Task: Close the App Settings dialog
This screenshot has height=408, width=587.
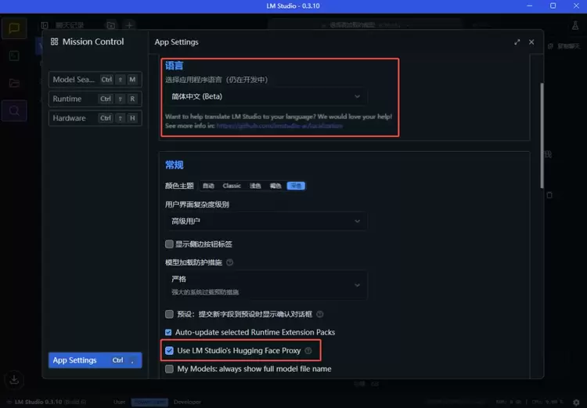Action: [x=532, y=42]
